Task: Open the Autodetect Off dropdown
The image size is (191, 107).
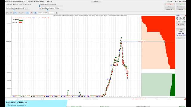Action: click(170, 9)
